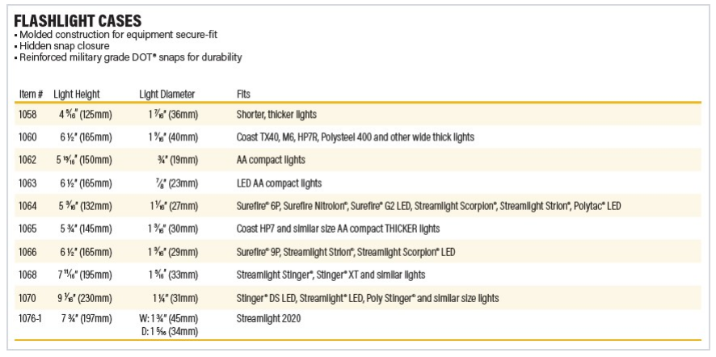Click the FLASHLIGHT CASES heading
716x357 pixels.
point(78,19)
